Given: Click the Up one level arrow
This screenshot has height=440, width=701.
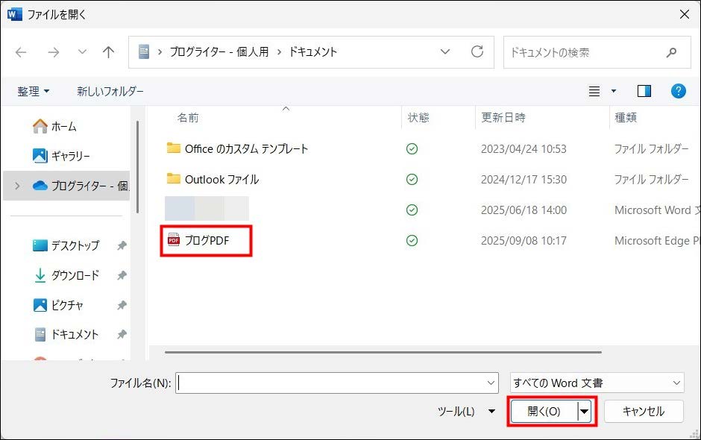Looking at the screenshot, I should [x=109, y=52].
